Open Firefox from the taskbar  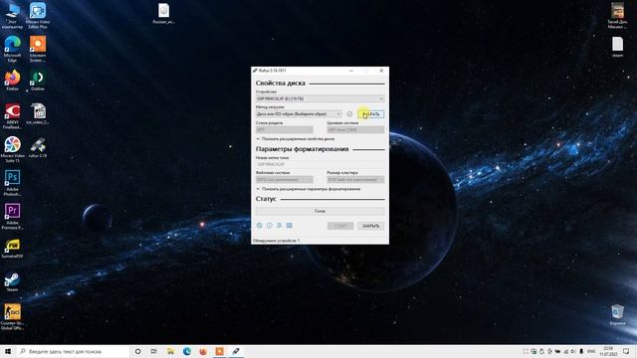[203, 351]
